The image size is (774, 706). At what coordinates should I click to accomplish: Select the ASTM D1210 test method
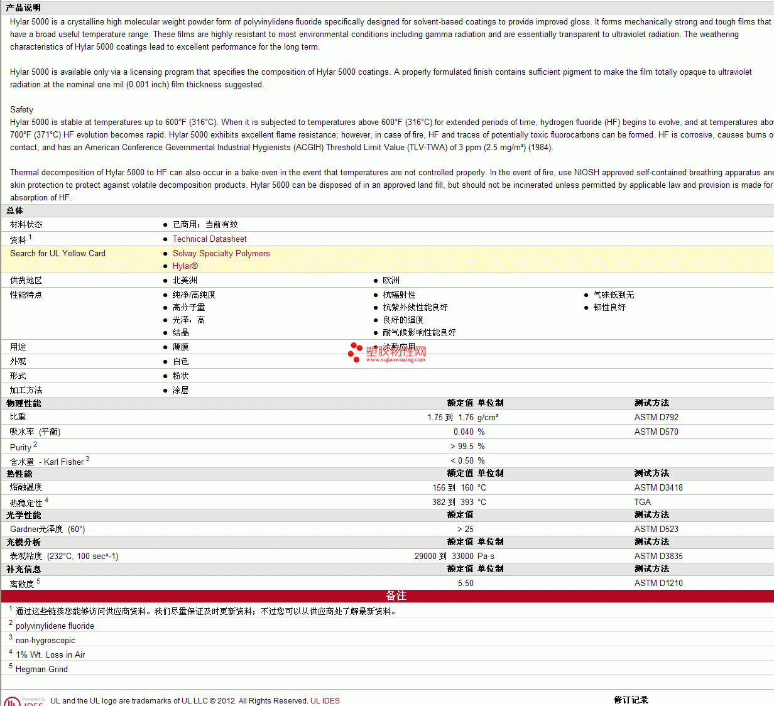(658, 584)
